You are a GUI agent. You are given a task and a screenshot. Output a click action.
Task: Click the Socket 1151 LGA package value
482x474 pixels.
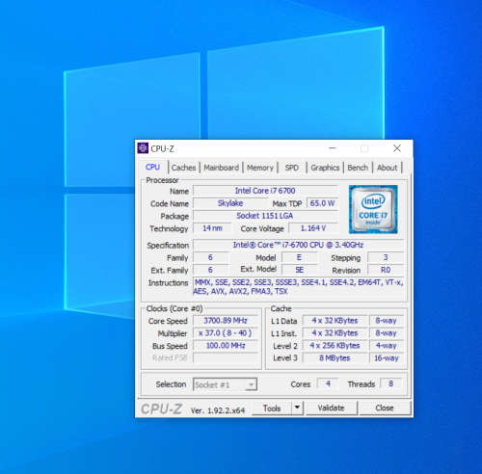(x=265, y=216)
